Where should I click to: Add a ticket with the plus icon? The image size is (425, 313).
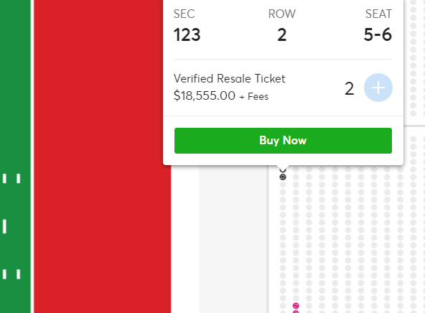(x=378, y=88)
